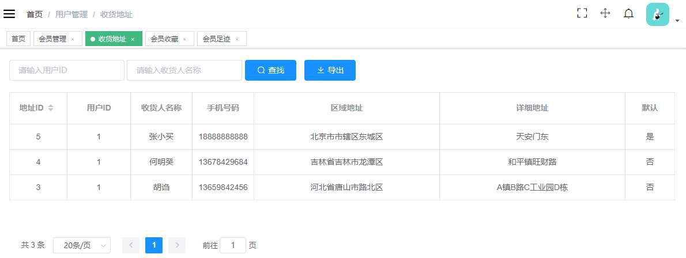Click the 用户ID column header

click(99, 108)
